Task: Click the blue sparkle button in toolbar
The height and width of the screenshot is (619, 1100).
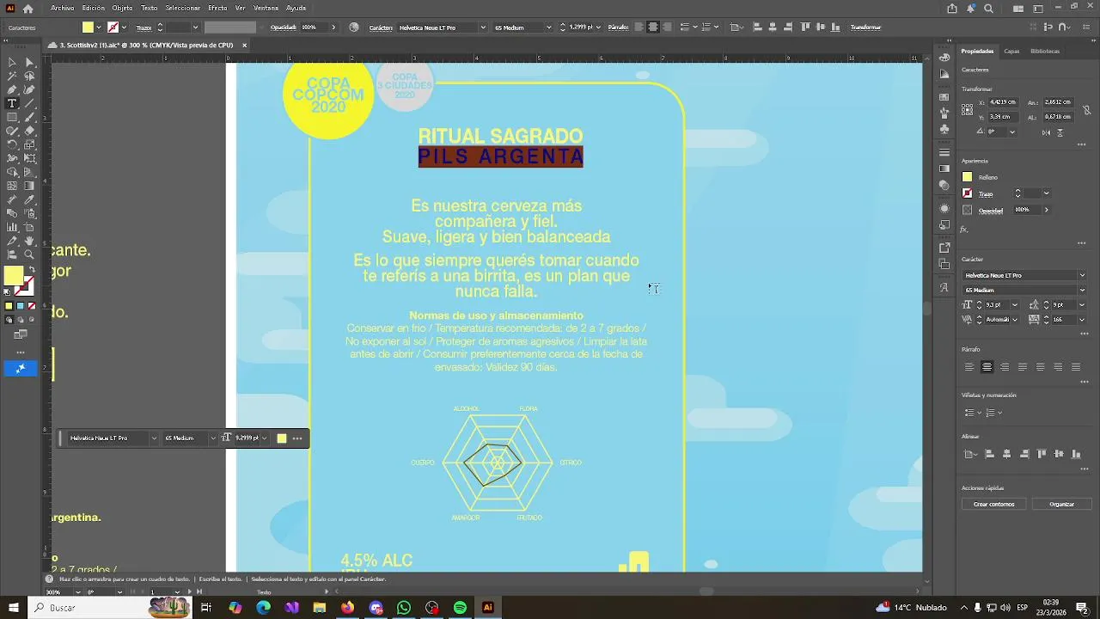Action: click(x=21, y=368)
